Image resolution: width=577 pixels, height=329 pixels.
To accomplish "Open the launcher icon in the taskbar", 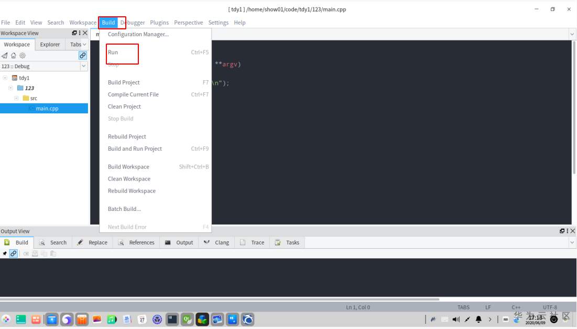I will point(6,319).
